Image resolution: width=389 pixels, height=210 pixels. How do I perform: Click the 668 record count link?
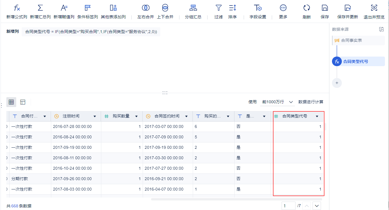click(14, 206)
